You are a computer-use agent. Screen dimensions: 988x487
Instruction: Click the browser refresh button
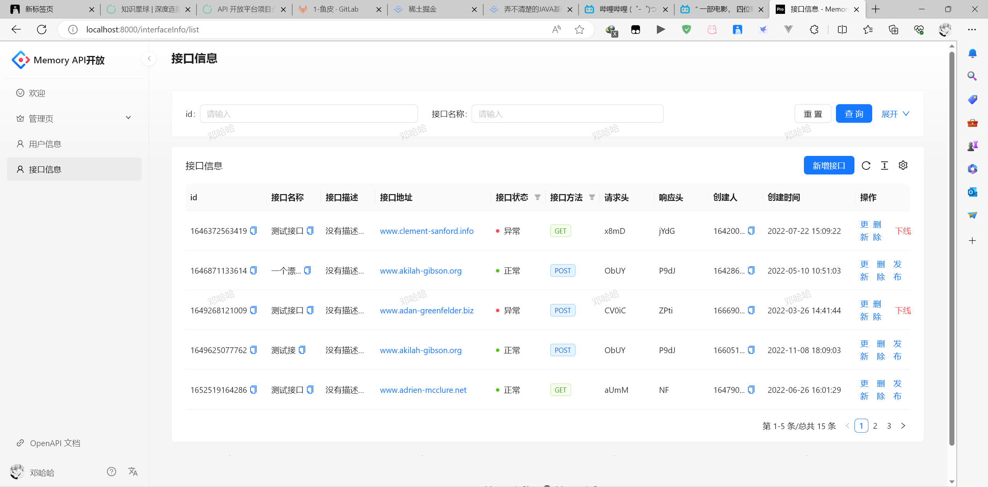pyautogui.click(x=42, y=29)
